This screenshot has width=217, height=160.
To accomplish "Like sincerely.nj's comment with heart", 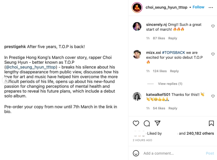I will (213, 26).
